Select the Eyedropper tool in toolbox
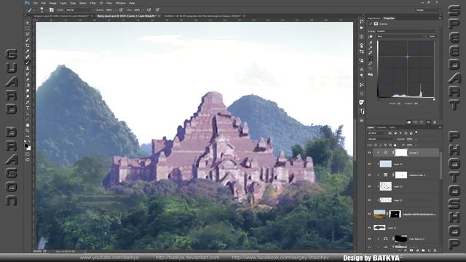Viewport: 466px width, 262px height. [28, 51]
